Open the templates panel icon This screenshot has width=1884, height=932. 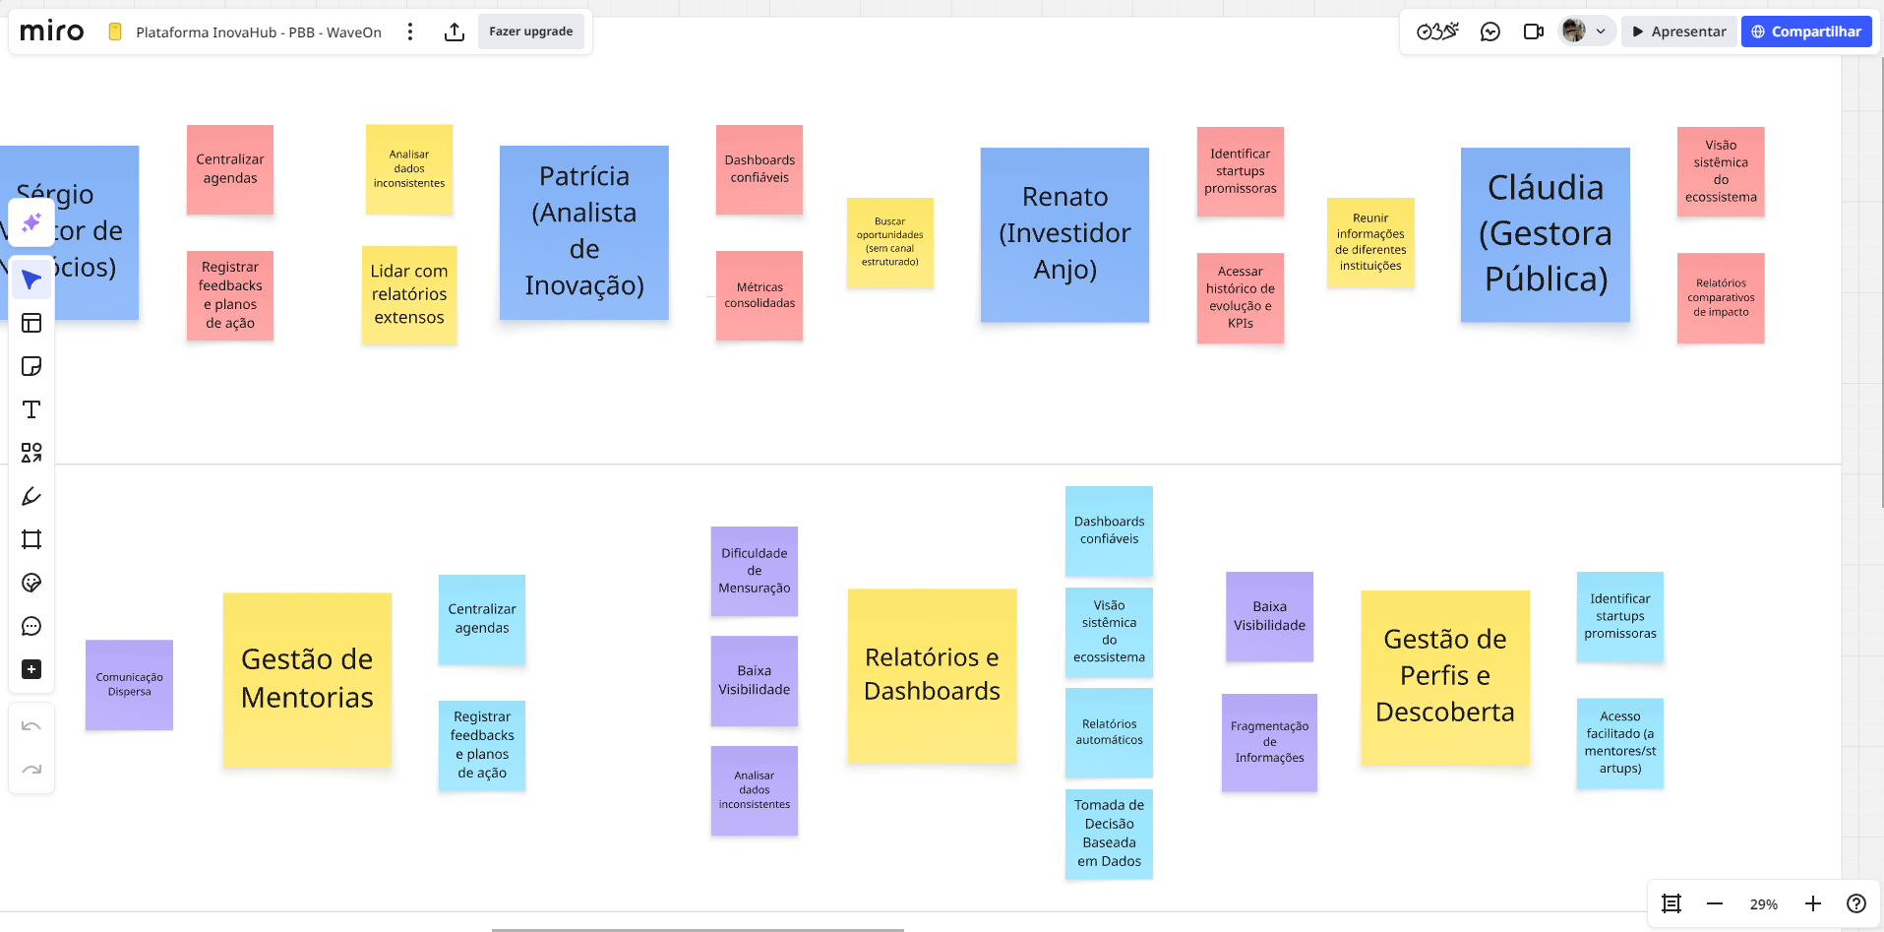point(31,323)
